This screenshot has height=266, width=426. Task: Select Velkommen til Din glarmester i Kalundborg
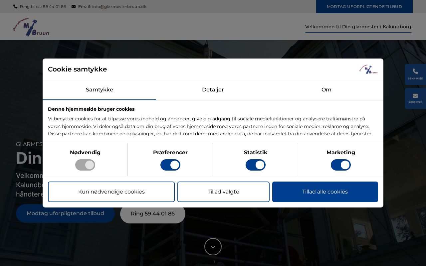[358, 27]
